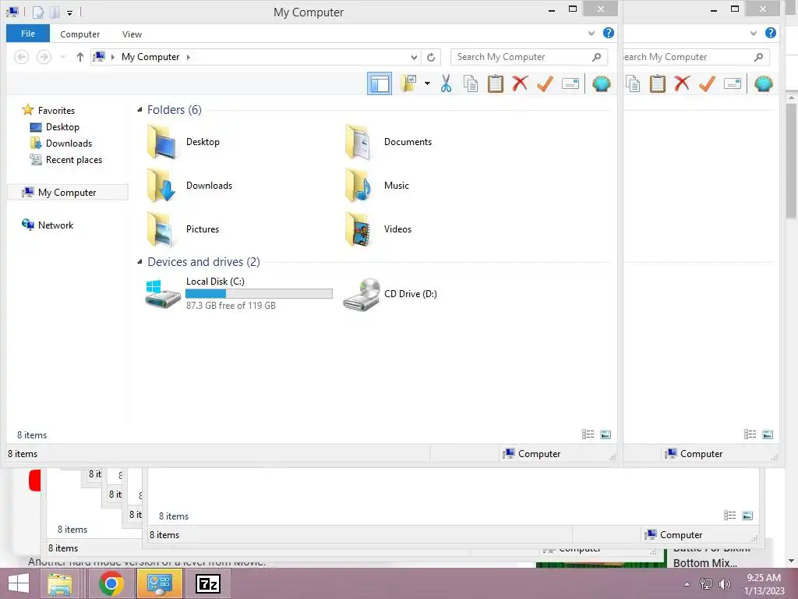Click Help question mark in rear-right window
This screenshot has height=599, width=798.
click(771, 33)
